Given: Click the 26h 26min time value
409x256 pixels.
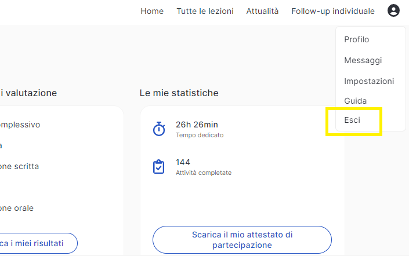Looking at the screenshot, I should pos(197,125).
